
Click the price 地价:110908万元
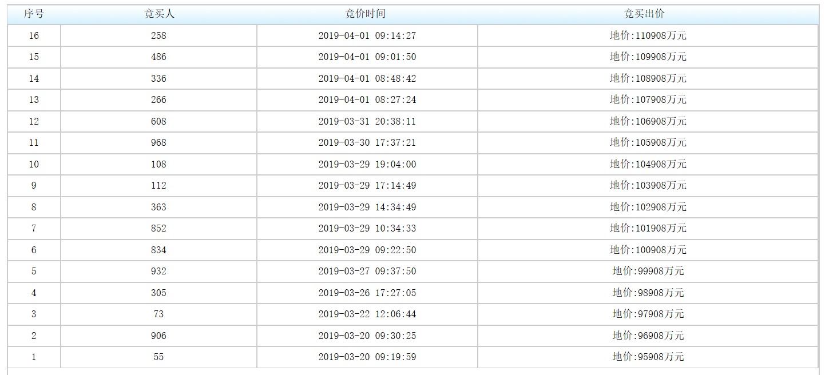tap(648, 35)
